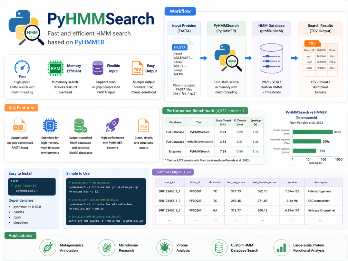Click the 'pyhmmer >= 0.10.0' dependency item

27,207
